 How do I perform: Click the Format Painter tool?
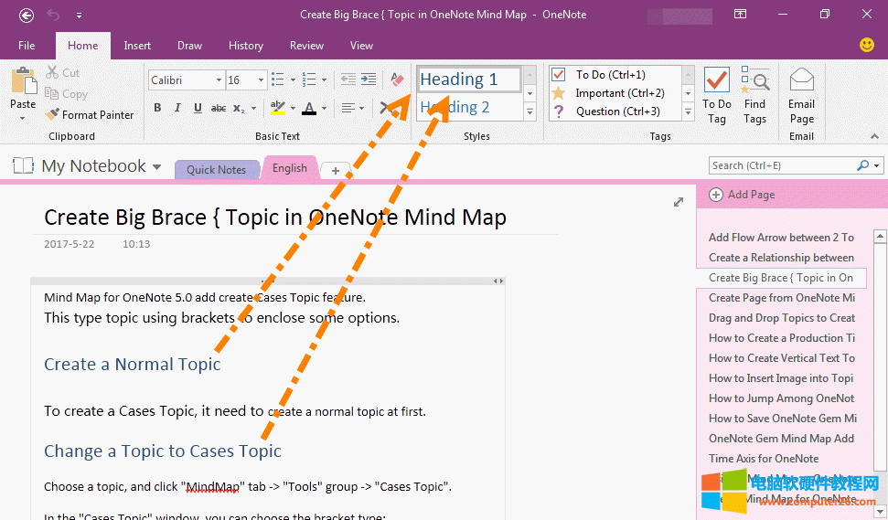(x=90, y=115)
